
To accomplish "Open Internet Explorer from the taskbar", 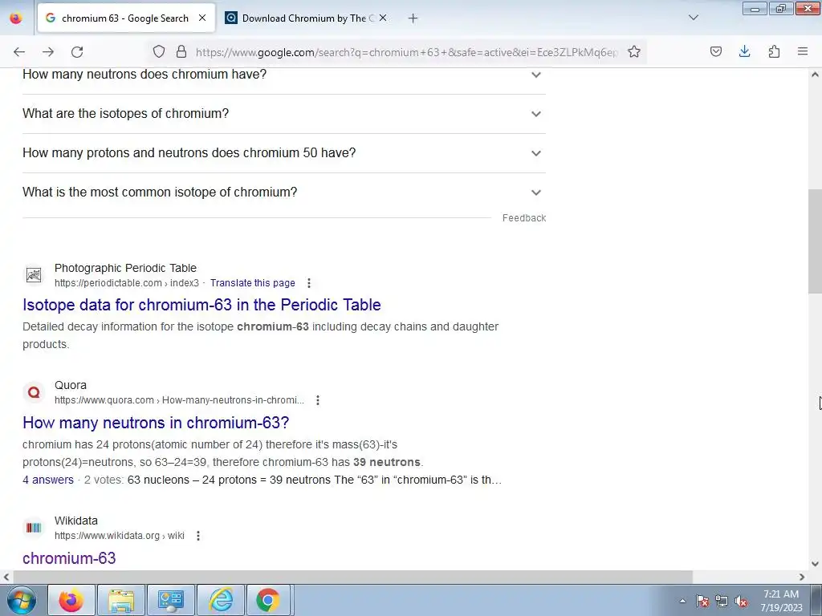I will (222, 600).
